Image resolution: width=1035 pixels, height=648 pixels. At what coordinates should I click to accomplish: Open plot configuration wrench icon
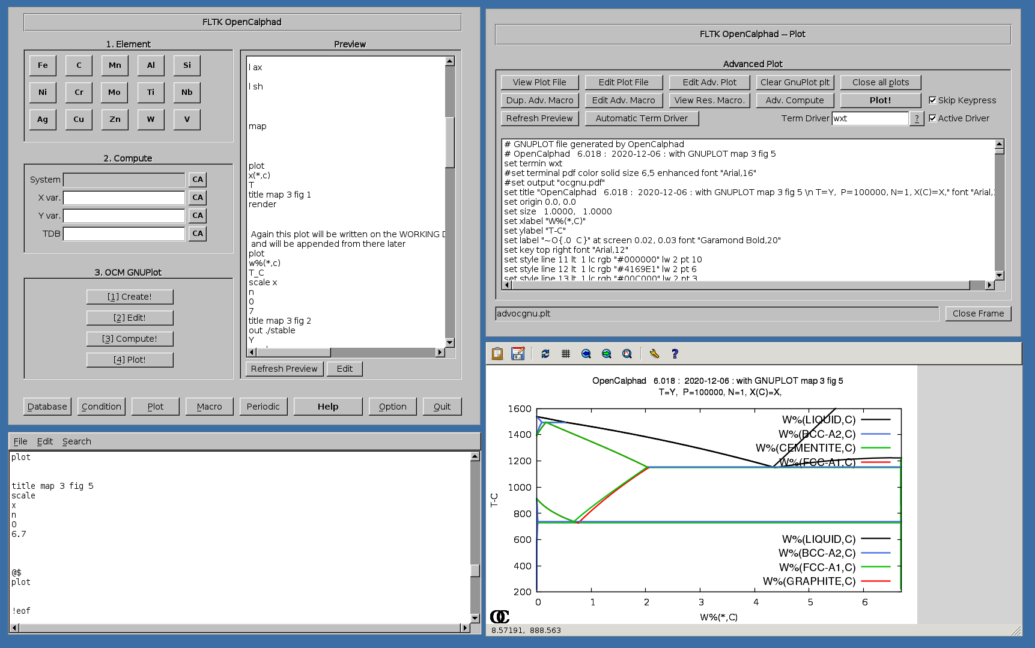654,354
